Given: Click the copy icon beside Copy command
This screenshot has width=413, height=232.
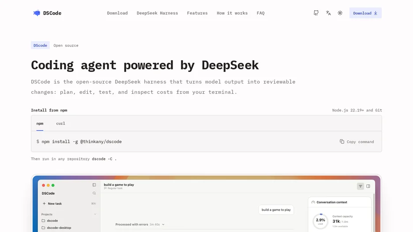Looking at the screenshot, I should 342,142.
